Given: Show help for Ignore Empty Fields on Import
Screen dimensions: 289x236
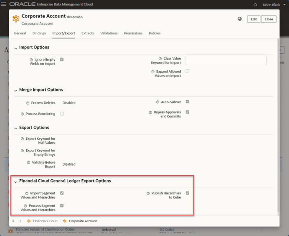Looking at the screenshot, I should (x=31, y=60).
